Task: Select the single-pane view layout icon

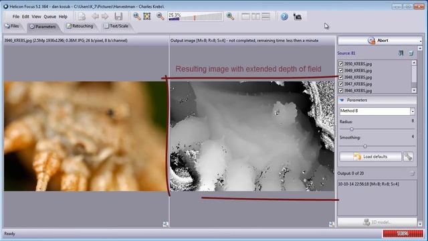Action: tap(245, 16)
